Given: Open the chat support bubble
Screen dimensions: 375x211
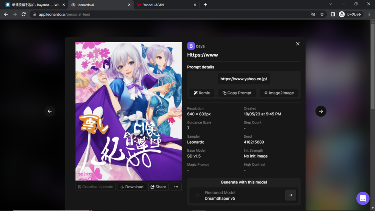Looking at the screenshot, I should click(363, 198).
